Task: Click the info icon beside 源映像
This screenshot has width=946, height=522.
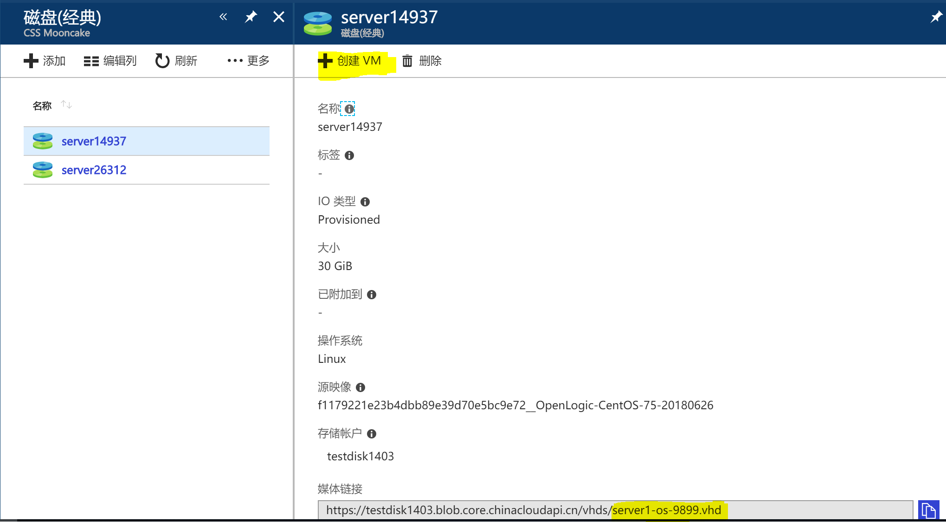Action: [x=360, y=387]
